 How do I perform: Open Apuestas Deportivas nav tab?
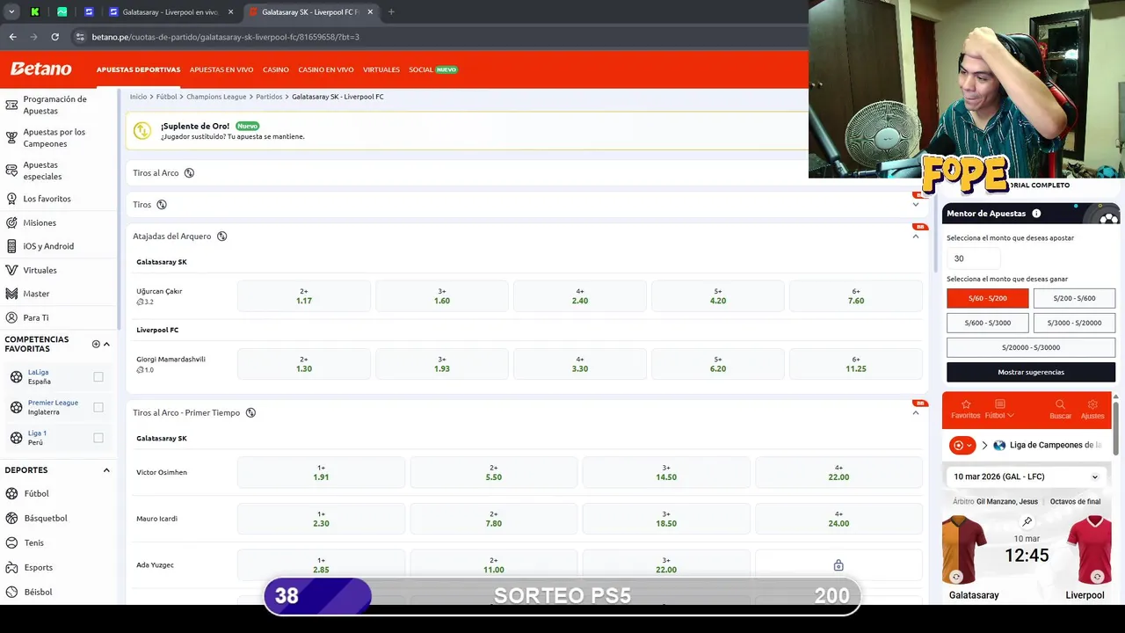click(x=138, y=69)
